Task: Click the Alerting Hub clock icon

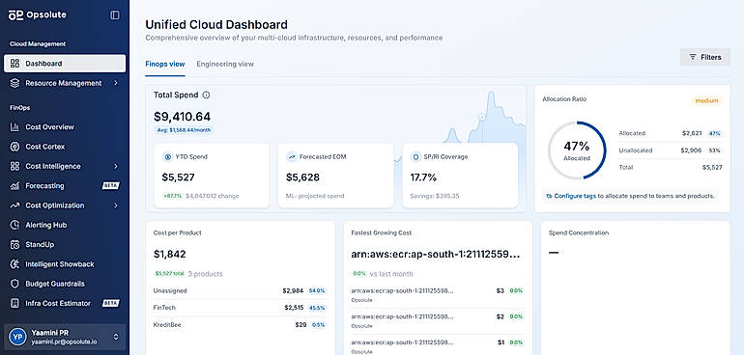Action: [x=14, y=225]
